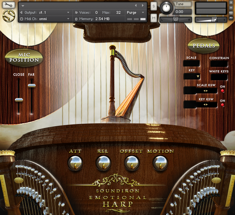Select previous instrument preset arrow
This screenshot has width=235, height=215.
[x=136, y=6]
